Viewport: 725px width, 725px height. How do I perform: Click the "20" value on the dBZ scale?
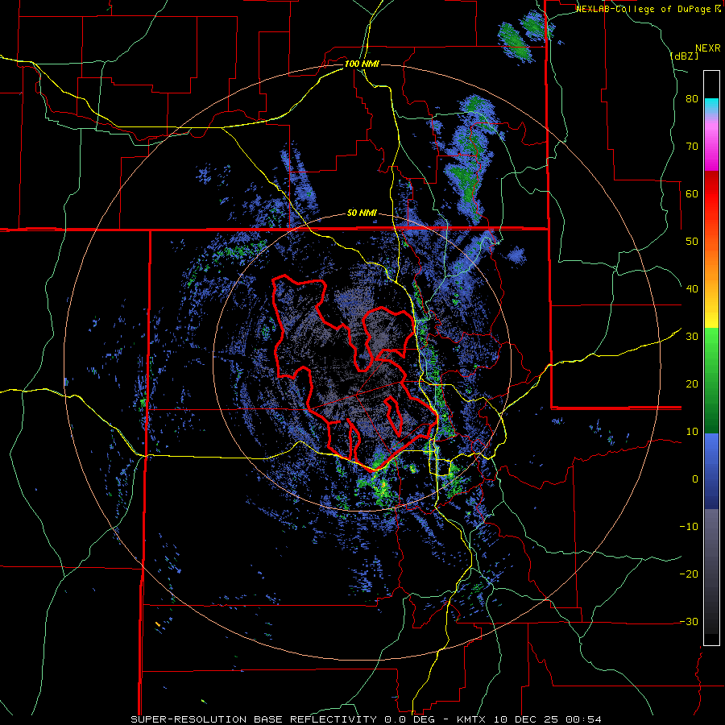click(692, 383)
